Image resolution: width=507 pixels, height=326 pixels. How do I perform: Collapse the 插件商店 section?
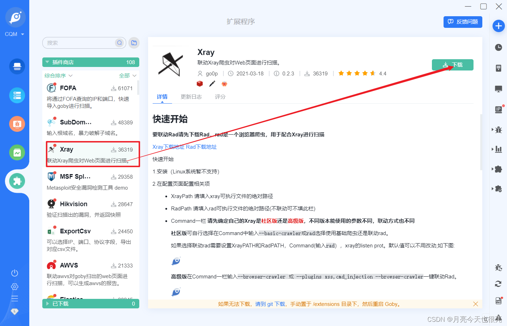(x=91, y=62)
